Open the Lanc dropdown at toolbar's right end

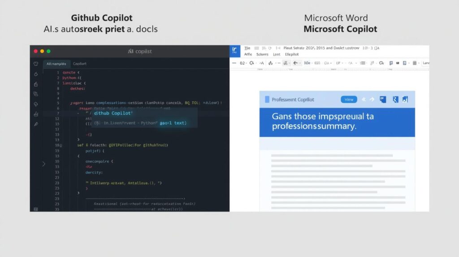click(x=426, y=63)
